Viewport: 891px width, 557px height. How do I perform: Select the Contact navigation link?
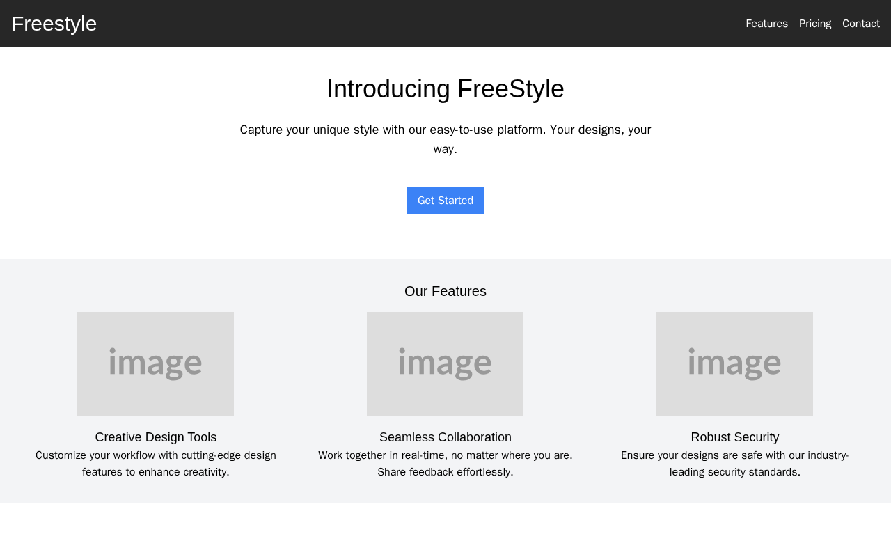click(861, 24)
